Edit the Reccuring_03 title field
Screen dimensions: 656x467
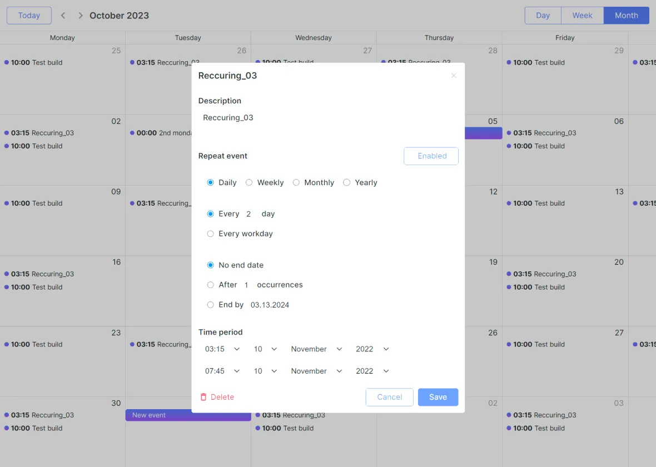pos(227,76)
